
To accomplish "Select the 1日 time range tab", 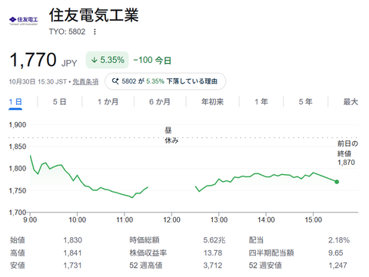I will 15,102.
